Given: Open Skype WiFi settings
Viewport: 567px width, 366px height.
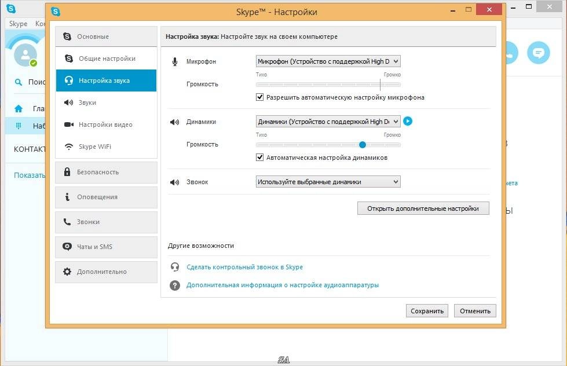Looking at the screenshot, I should (x=106, y=147).
